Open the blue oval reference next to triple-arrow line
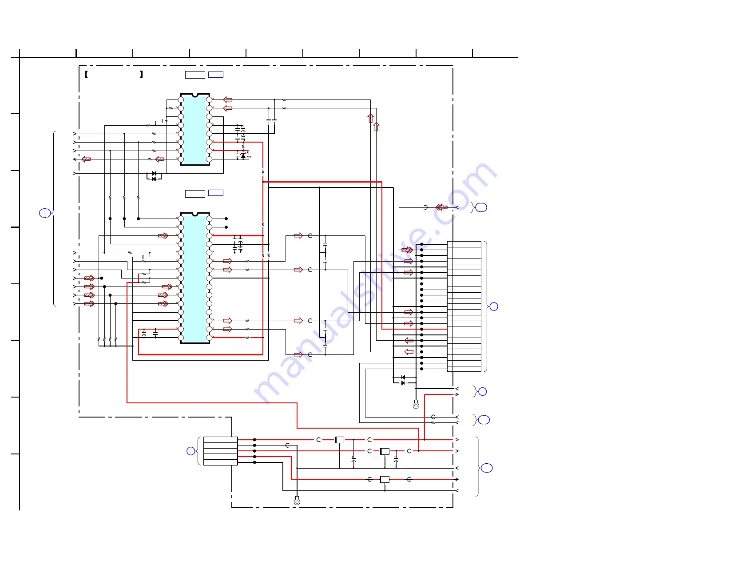This screenshot has height=561, width=746. (x=481, y=207)
